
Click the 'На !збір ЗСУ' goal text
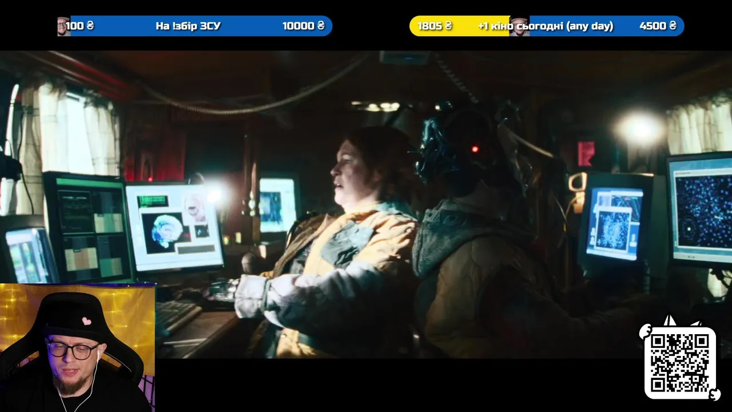coord(188,26)
